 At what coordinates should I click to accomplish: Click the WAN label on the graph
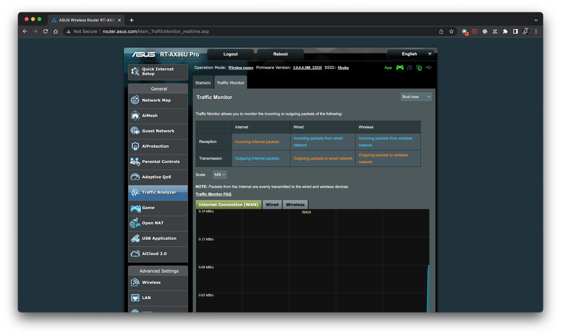point(306,212)
